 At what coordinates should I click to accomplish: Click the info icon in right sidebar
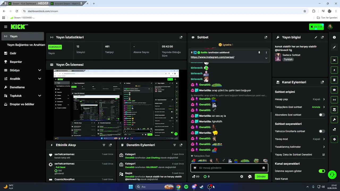pos(334,37)
